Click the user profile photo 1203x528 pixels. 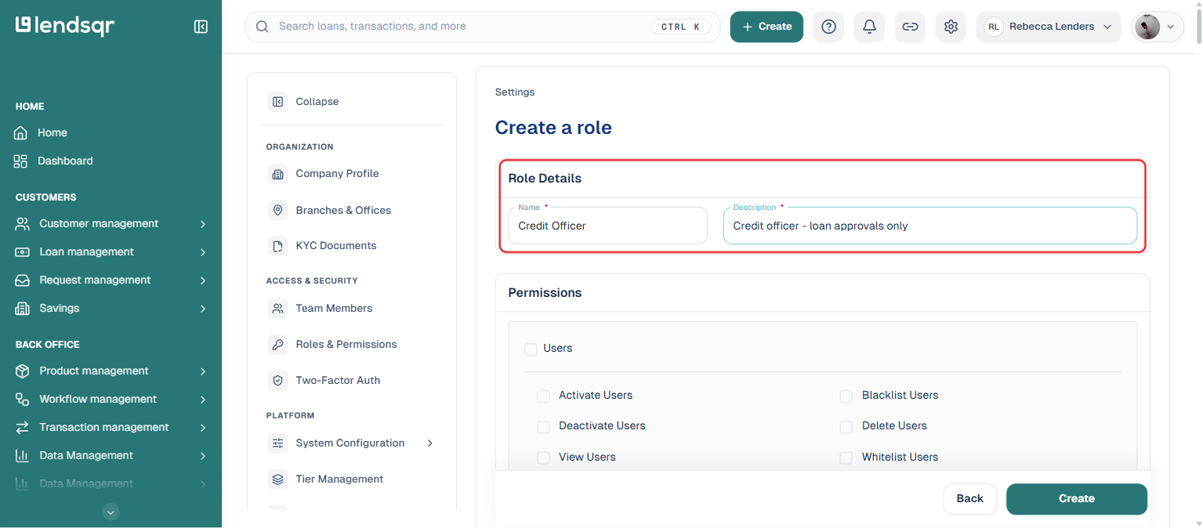point(1147,27)
